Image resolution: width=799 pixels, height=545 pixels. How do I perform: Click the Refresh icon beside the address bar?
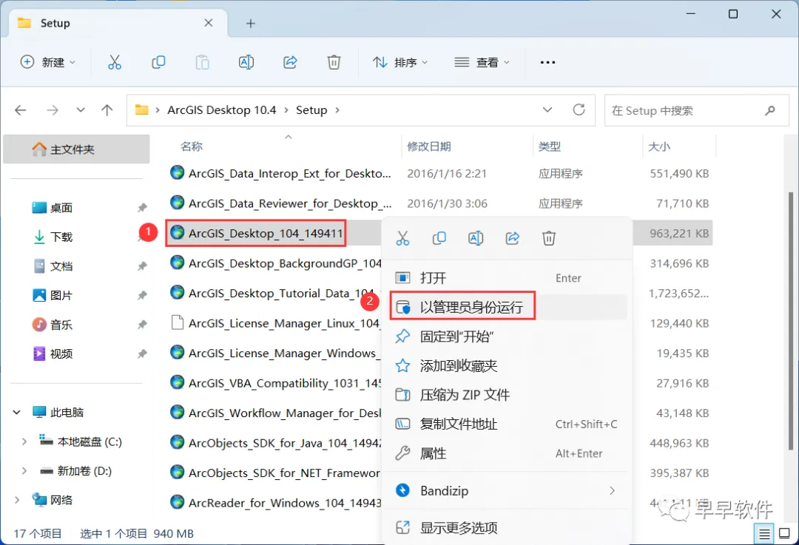point(579,109)
